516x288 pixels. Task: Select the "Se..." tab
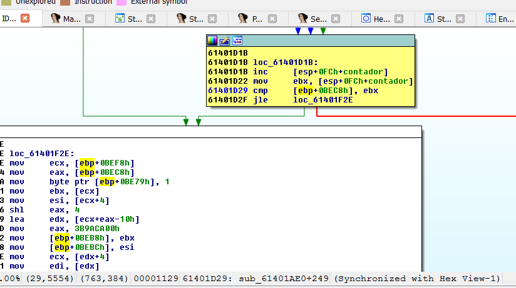317,19
